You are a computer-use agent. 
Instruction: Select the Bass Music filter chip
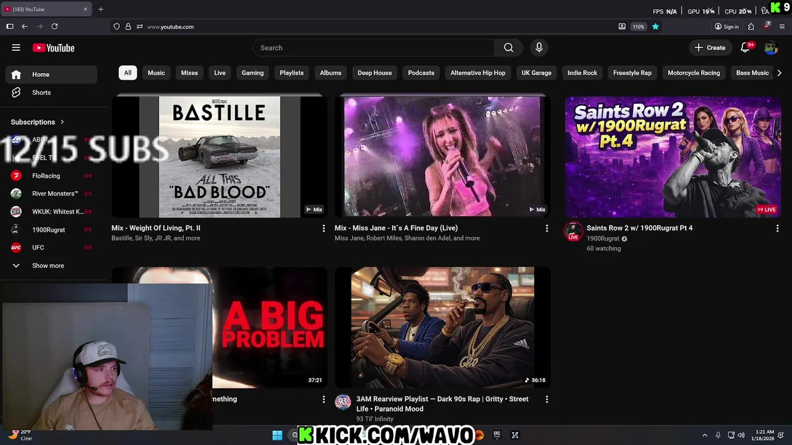click(x=752, y=73)
